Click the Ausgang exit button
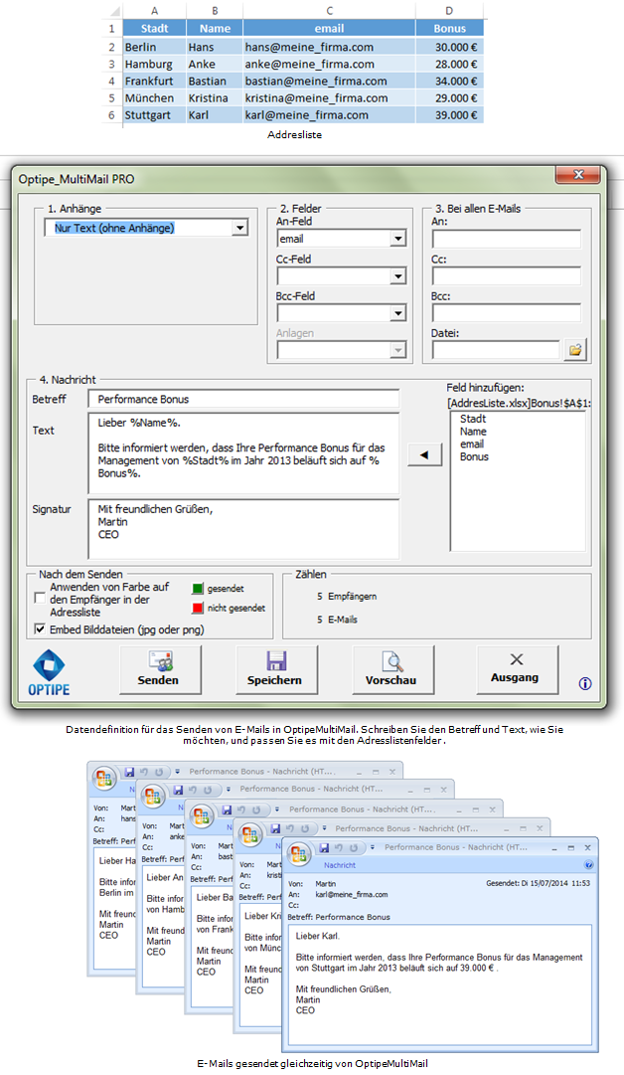Screen dimensions: 624x1075 coord(516,669)
